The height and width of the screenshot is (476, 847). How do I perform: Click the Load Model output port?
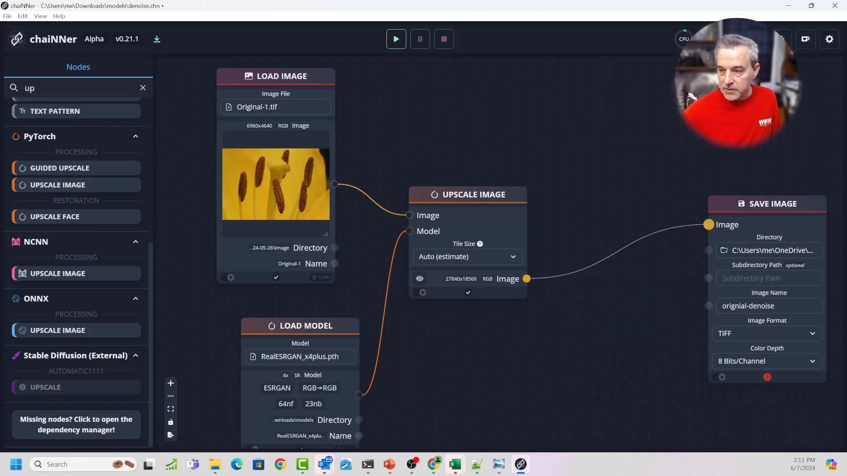[x=359, y=394]
